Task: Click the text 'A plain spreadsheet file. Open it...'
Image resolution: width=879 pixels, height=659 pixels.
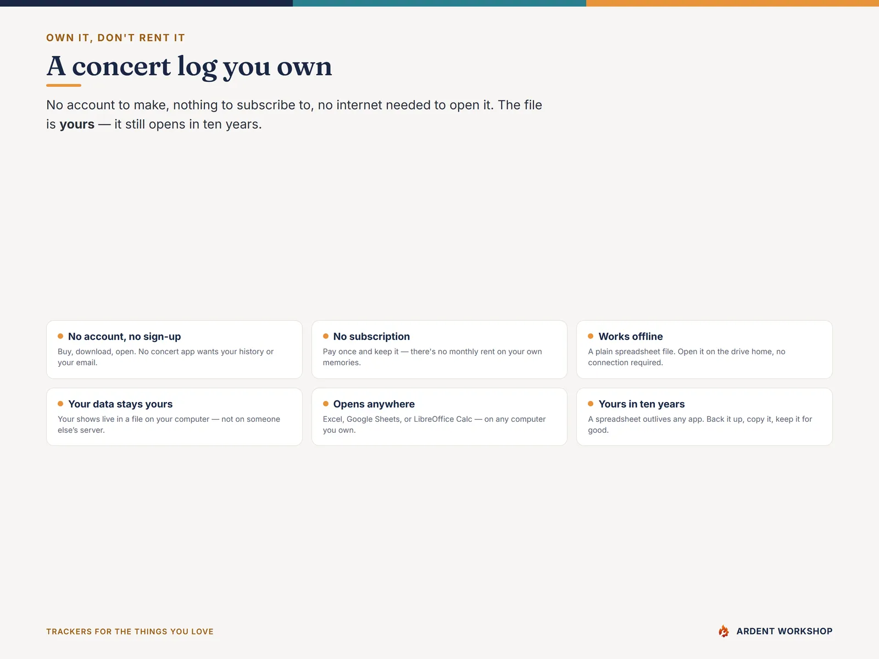Action: 687,357
